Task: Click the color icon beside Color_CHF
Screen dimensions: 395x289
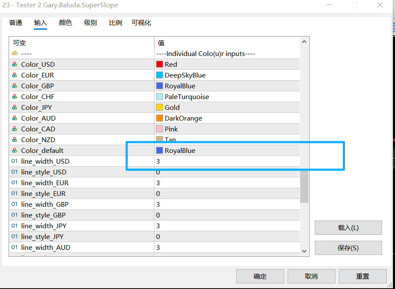Action: coord(15,96)
